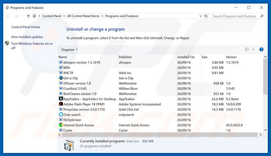Click the Internet Quick Access icon
The width and height of the screenshot is (271, 156).
click(x=61, y=125)
